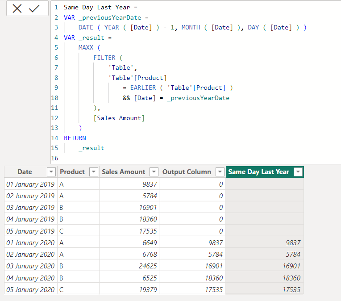Select the Product column header
This screenshot has width=341, height=301.
pos(72,172)
